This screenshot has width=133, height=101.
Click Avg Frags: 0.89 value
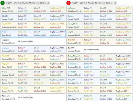122,99
